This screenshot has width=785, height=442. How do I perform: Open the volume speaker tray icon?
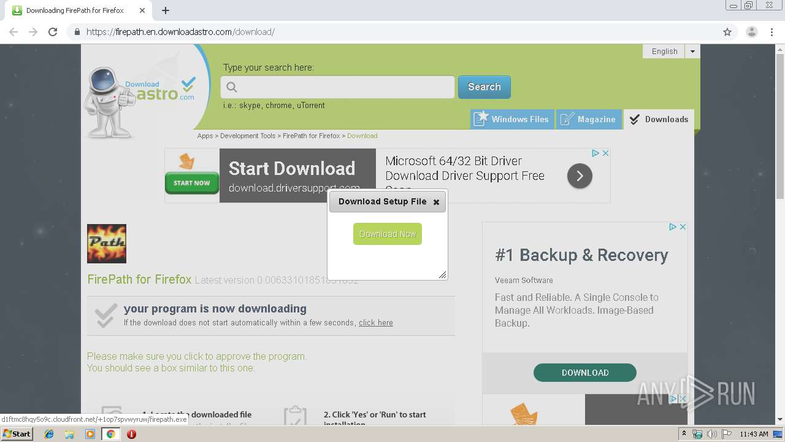point(711,434)
